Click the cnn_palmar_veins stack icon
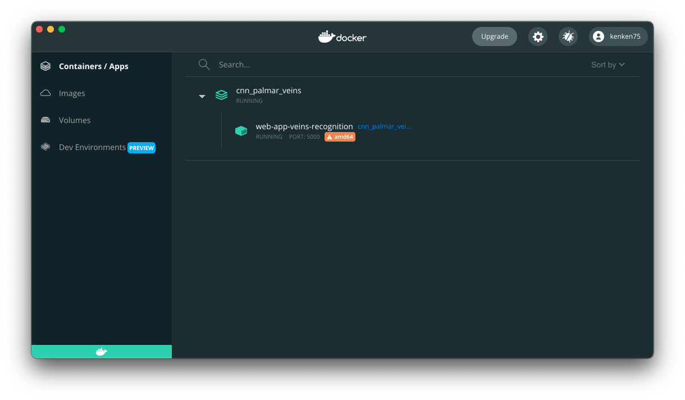 (x=222, y=95)
